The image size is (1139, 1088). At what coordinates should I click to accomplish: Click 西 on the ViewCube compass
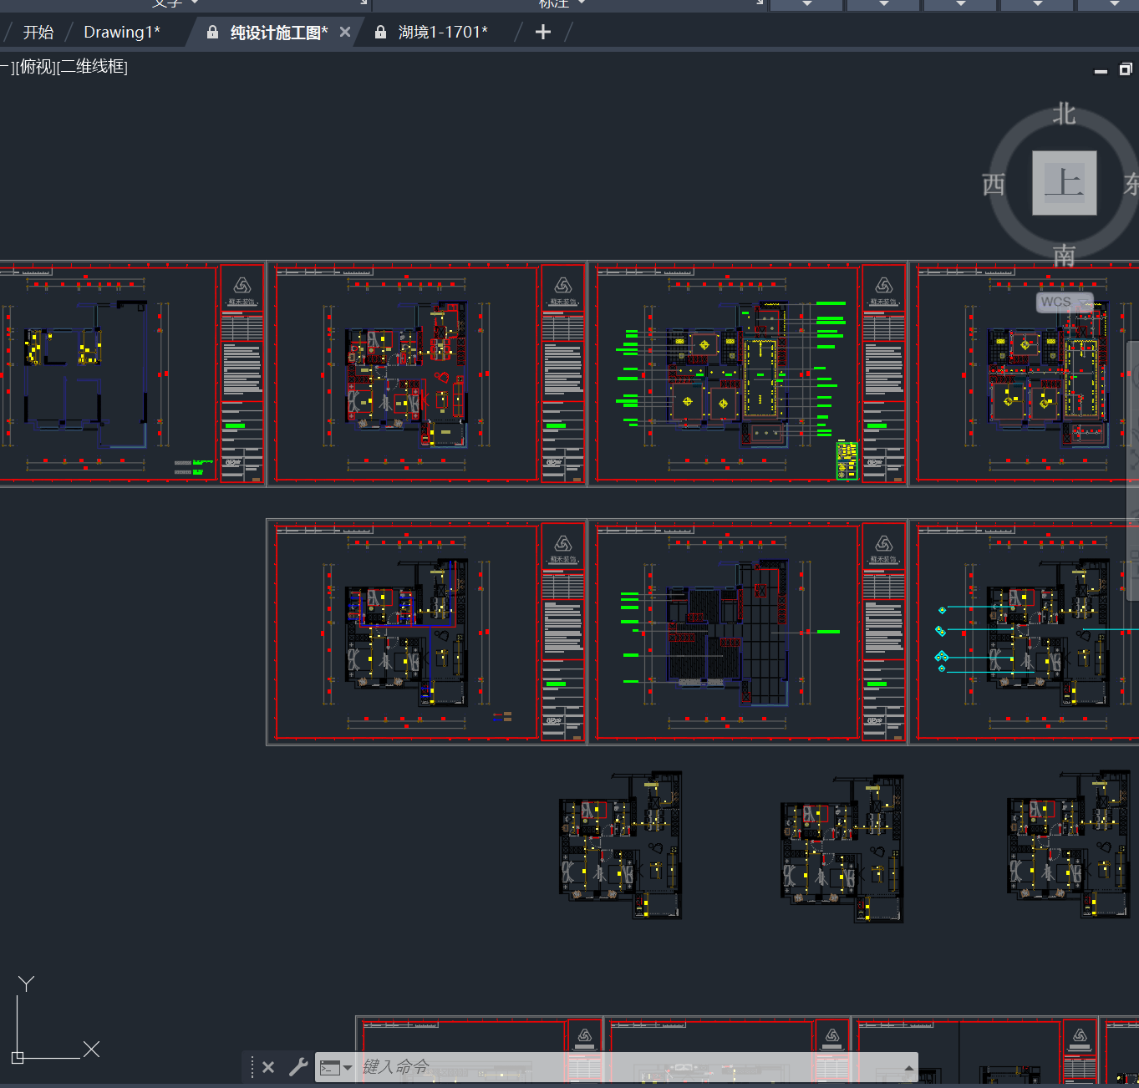(994, 184)
